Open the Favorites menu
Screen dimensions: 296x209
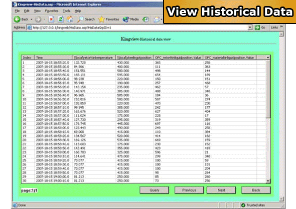pos(52,11)
